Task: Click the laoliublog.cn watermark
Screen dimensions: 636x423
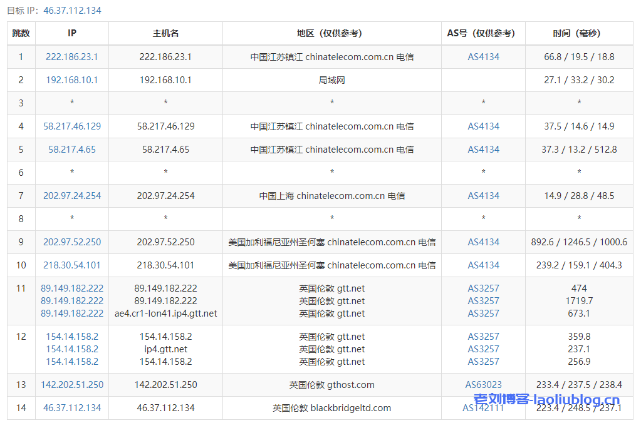Action: (546, 400)
